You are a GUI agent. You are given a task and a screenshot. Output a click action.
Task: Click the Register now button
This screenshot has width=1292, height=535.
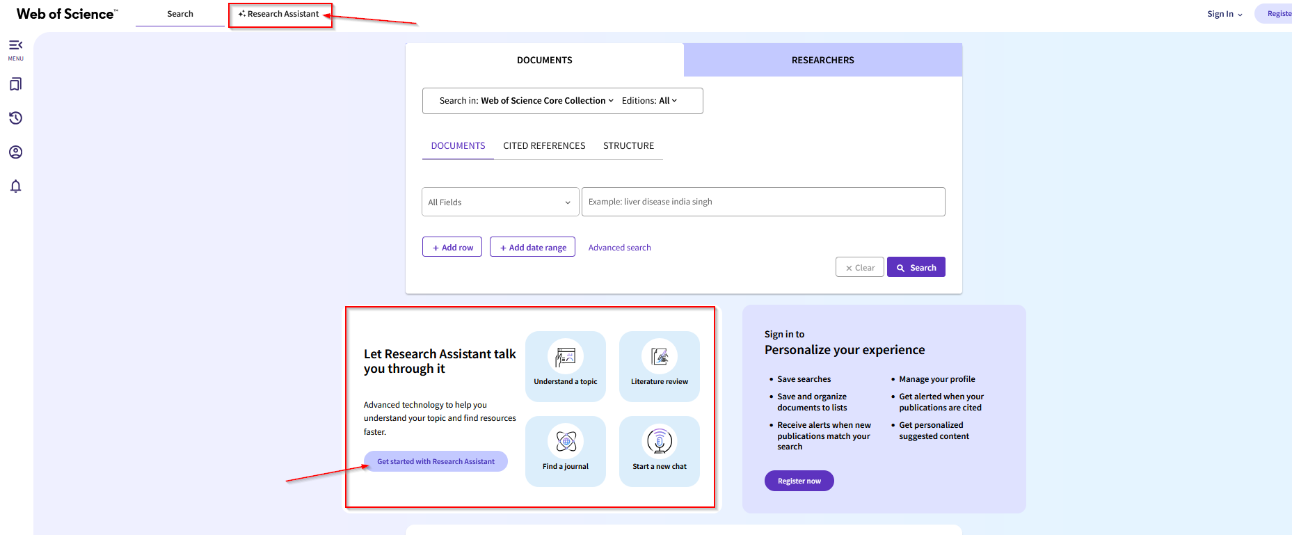[799, 481]
